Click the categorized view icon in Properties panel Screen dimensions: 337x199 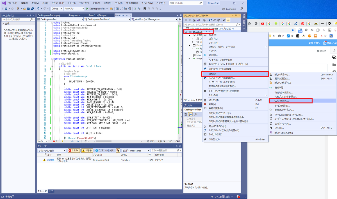coord(186,114)
